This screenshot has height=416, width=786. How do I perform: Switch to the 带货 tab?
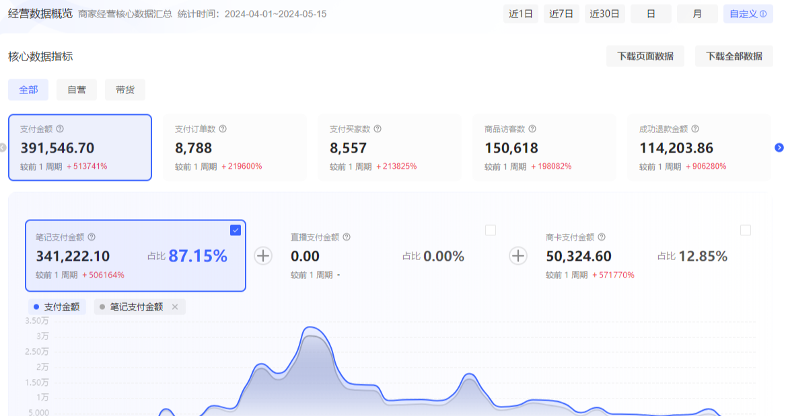click(x=124, y=89)
